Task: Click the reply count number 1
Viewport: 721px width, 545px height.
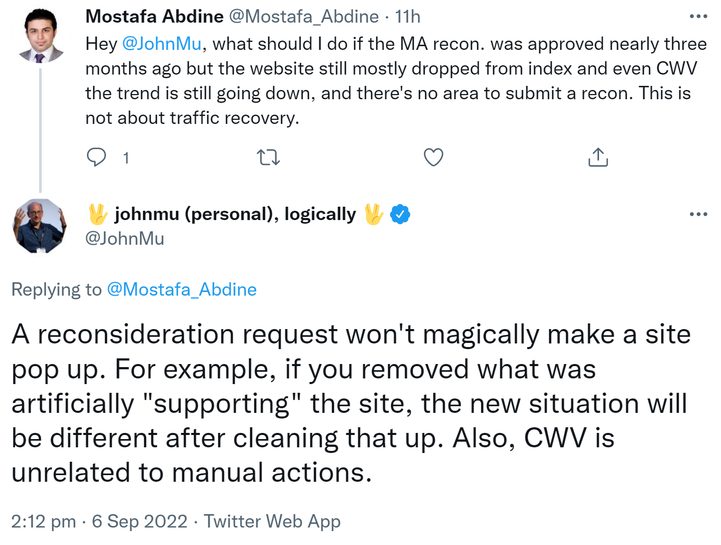Action: pyautogui.click(x=126, y=158)
